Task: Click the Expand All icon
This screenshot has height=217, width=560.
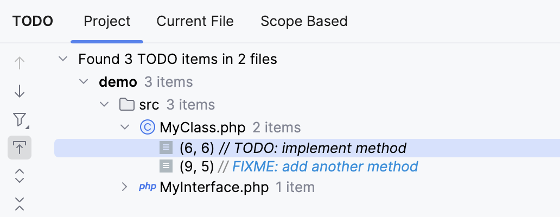Action: [x=20, y=176]
